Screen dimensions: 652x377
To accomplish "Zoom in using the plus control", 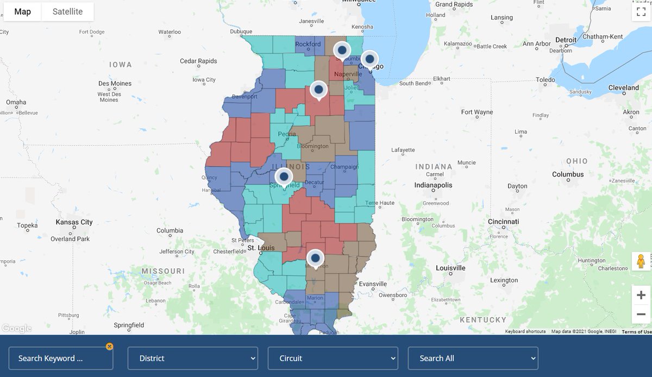I will 640,294.
